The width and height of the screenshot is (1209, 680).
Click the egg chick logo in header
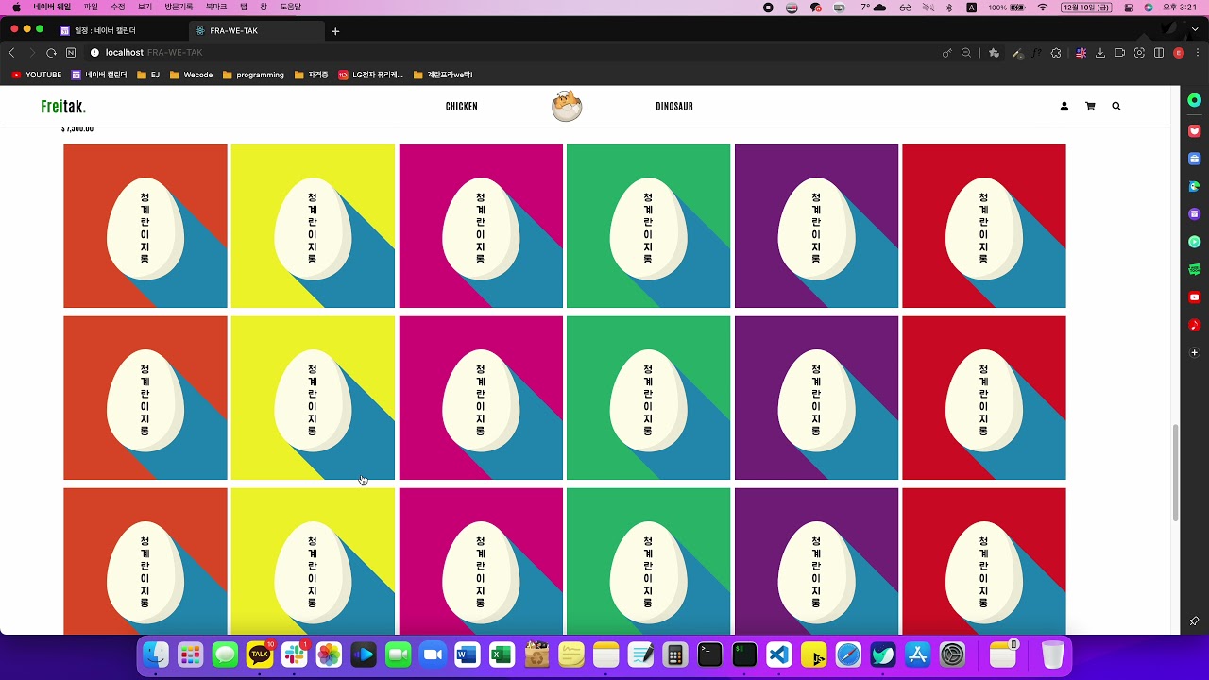(x=567, y=106)
